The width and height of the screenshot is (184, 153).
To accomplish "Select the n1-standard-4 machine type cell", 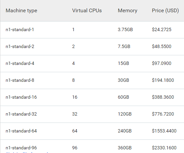I will click(20, 63).
